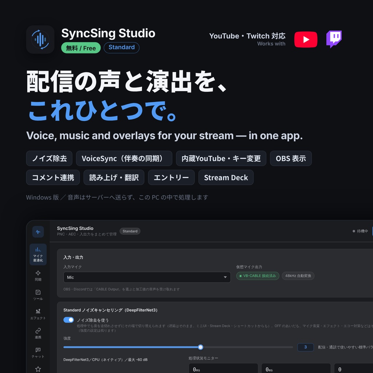Click the VB-CABLE 接続済み status badge

pos(258,276)
